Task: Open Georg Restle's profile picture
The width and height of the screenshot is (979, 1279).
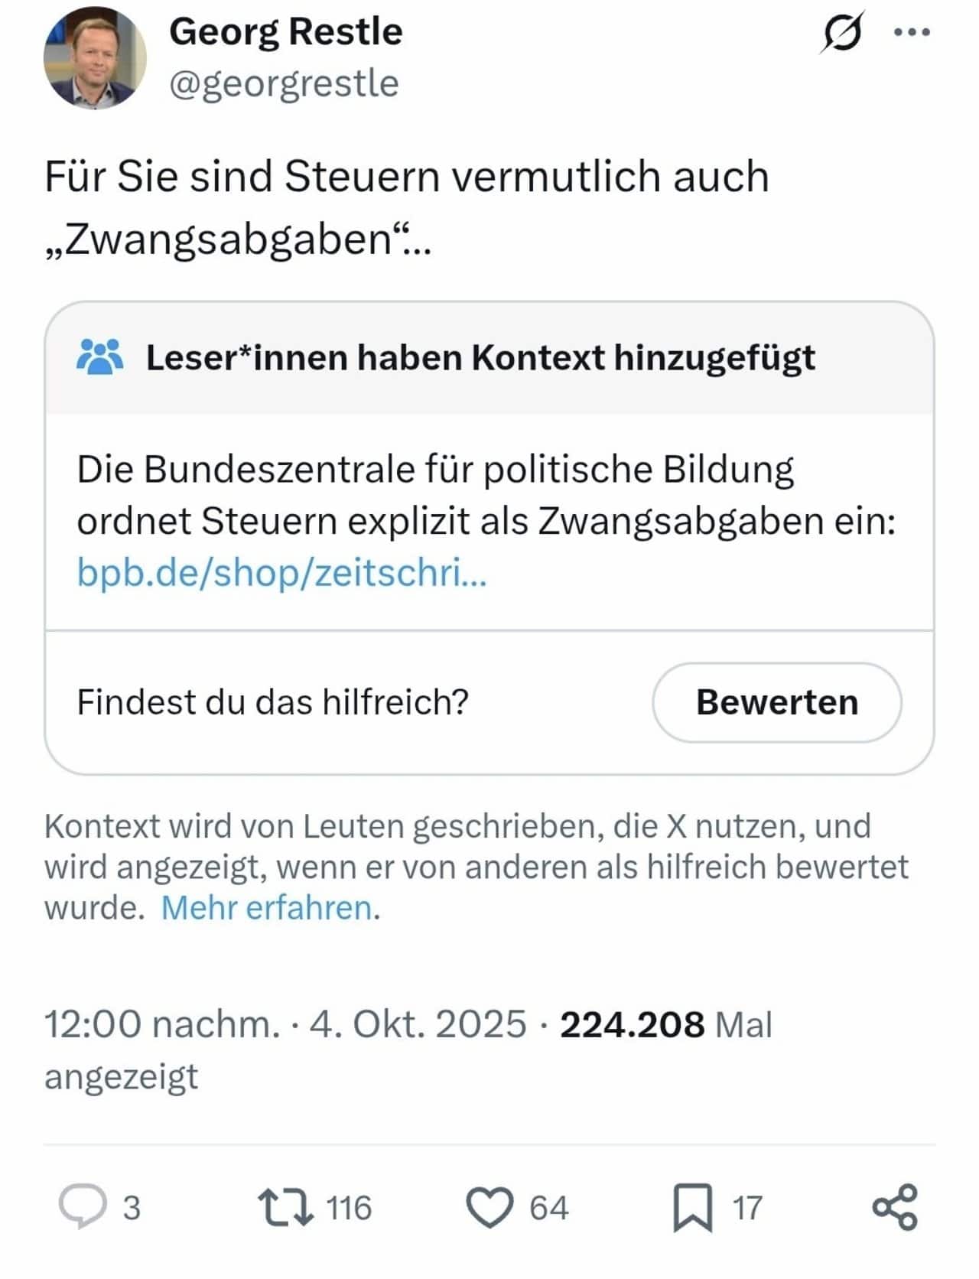Action: click(x=95, y=59)
